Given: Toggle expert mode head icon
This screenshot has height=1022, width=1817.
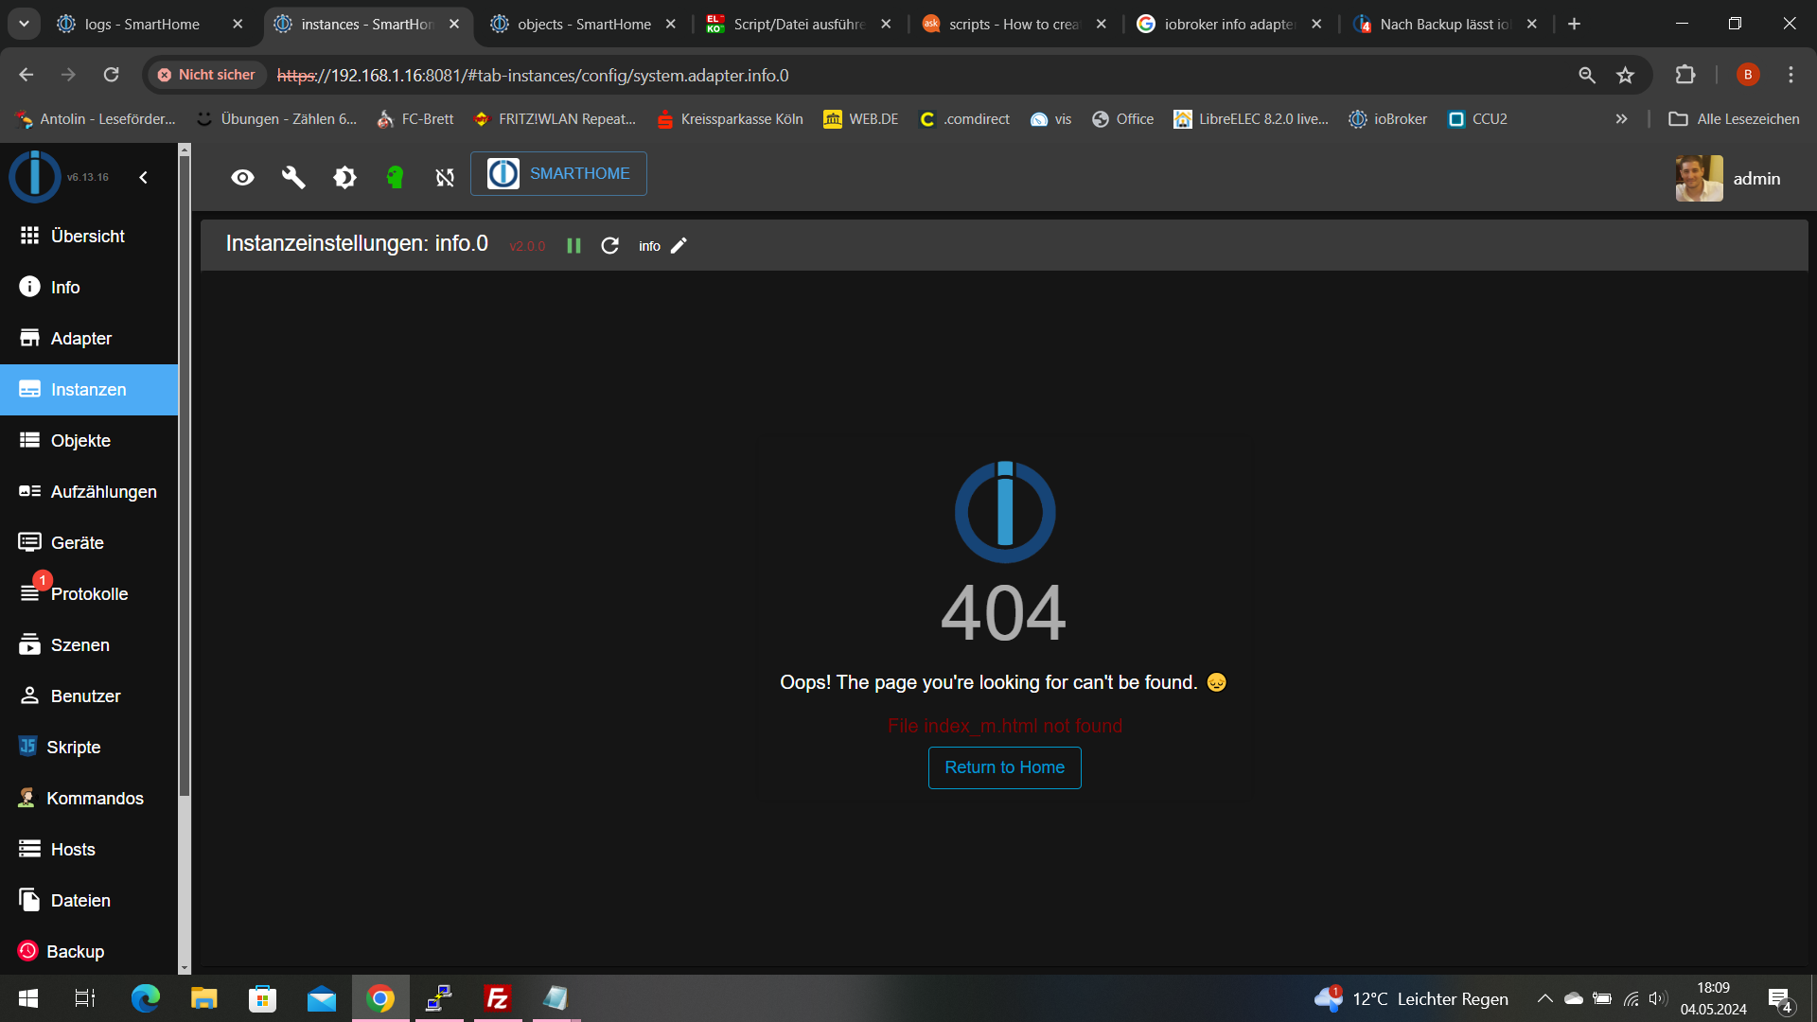Looking at the screenshot, I should (395, 177).
